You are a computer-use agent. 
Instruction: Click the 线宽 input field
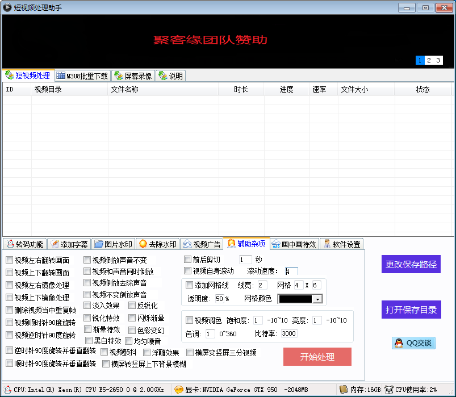pos(262,285)
